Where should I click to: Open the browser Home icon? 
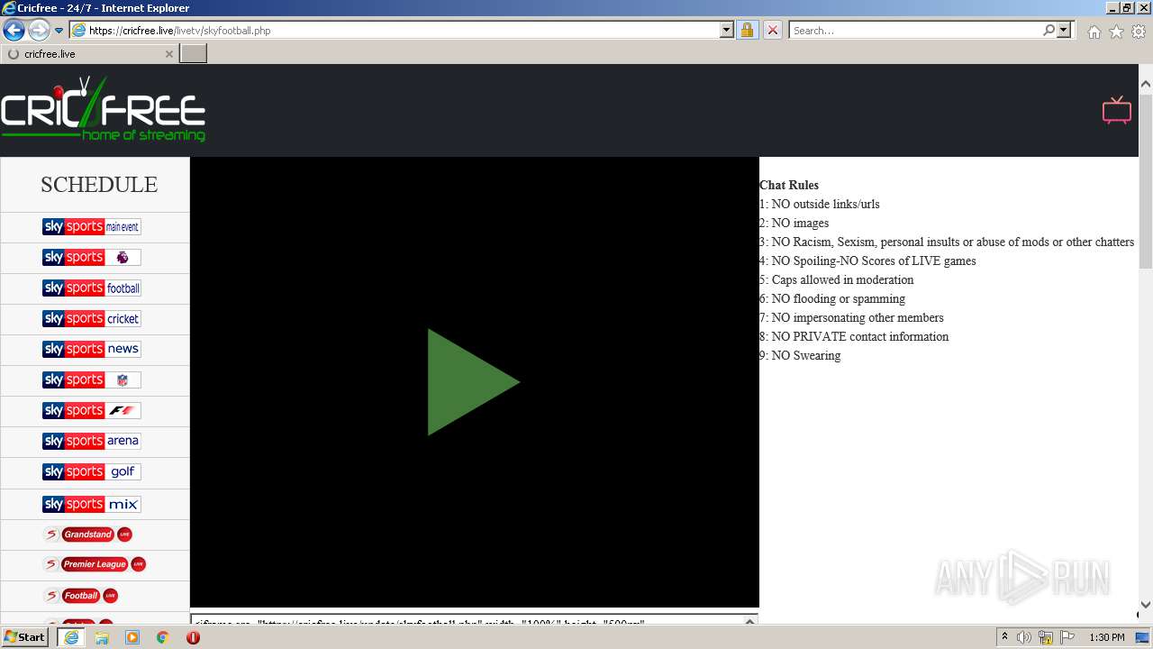click(1094, 32)
